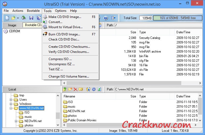Select Change ISO Volume Name entry
The image size is (205, 135).
(x=70, y=76)
